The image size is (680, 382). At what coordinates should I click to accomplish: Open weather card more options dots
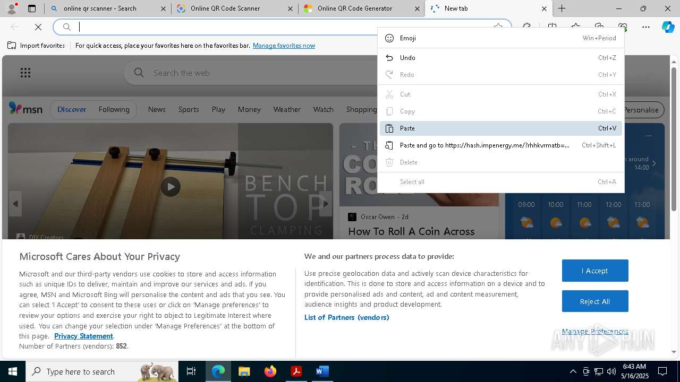(x=648, y=136)
